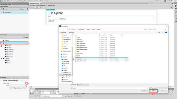This screenshot has width=177, height=99.
Task: Select the $_POST tree item
Action: click(x=9, y=47)
